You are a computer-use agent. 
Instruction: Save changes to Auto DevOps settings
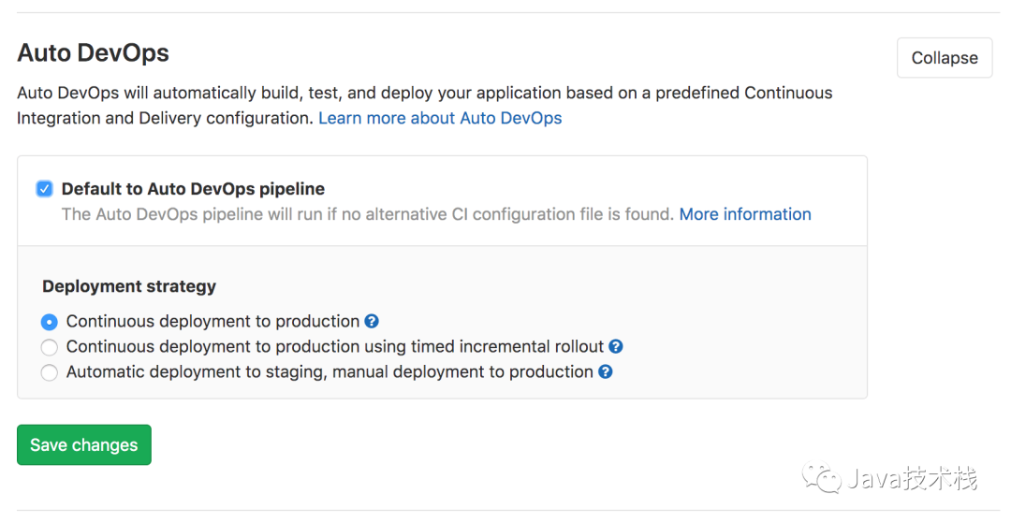point(84,445)
